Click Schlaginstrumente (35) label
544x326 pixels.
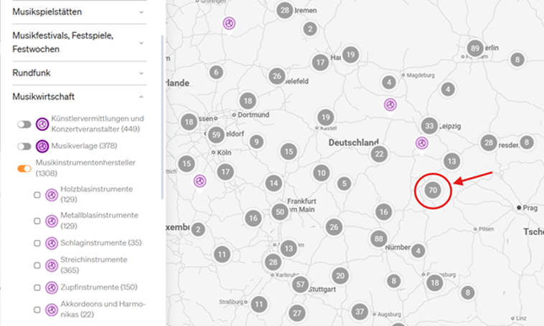[x=101, y=243]
